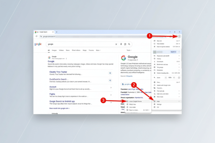
Task: Open Tab groups submenu
Action: click(x=167, y=67)
